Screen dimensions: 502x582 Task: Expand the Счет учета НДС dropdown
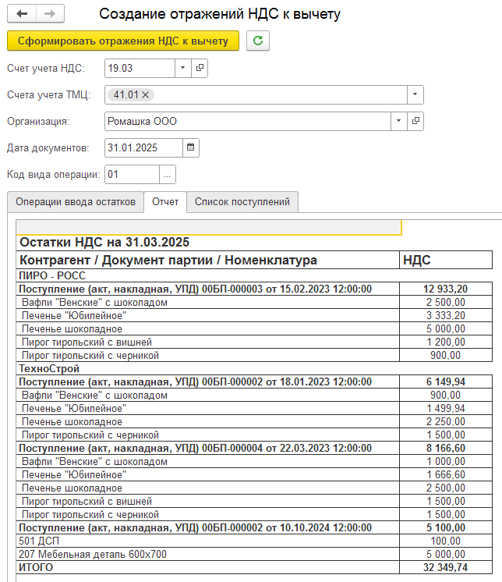tap(182, 68)
